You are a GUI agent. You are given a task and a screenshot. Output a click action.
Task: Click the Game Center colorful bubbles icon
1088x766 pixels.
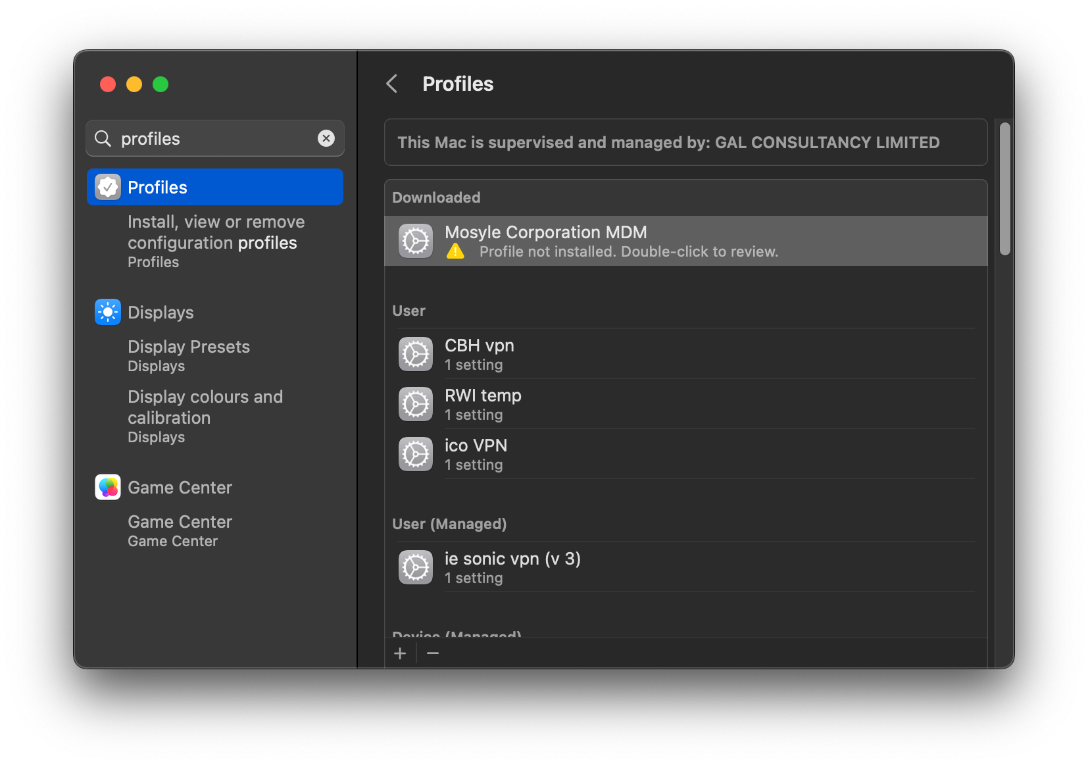[108, 487]
